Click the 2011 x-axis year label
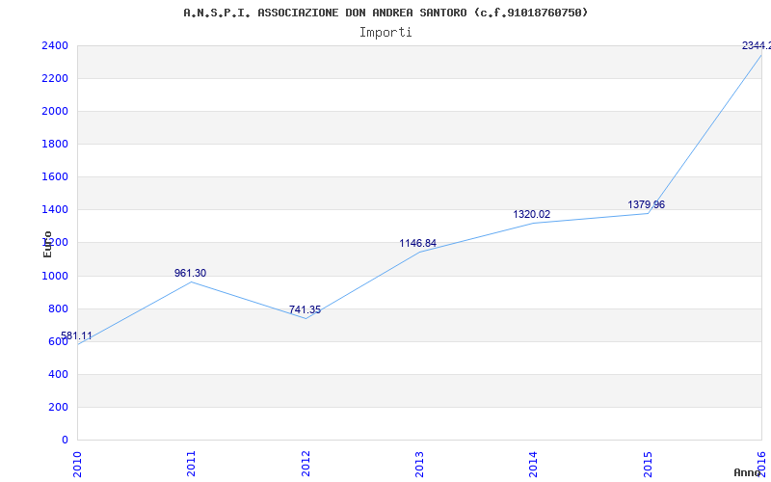This screenshot has width=771, height=482. (191, 464)
